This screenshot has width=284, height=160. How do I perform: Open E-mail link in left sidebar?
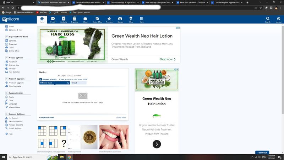[10, 26]
